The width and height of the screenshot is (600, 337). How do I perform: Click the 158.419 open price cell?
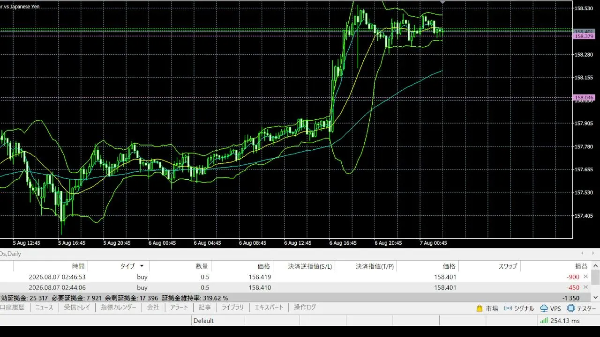pyautogui.click(x=260, y=277)
